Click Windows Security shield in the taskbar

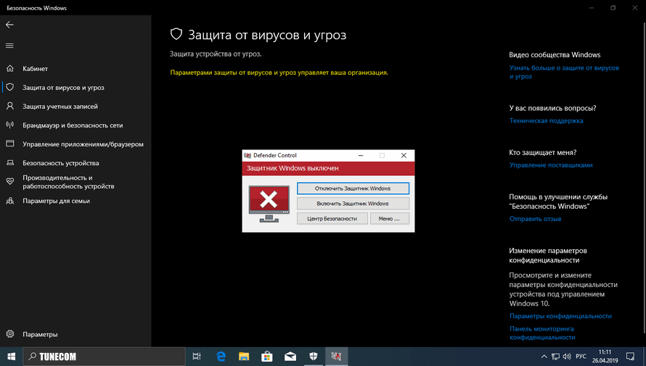pos(314,357)
